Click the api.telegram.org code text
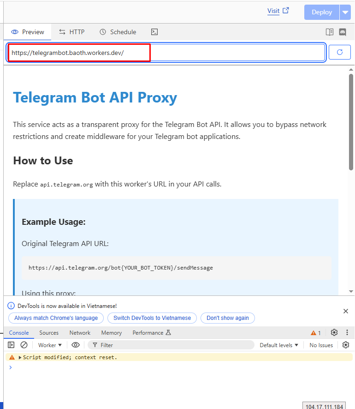Viewport: 355px width, 409px height. pyautogui.click(x=66, y=185)
